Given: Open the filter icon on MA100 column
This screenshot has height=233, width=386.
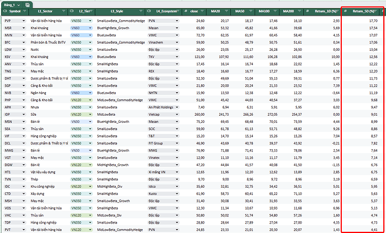Looking at the screenshot, I should click(275, 11).
